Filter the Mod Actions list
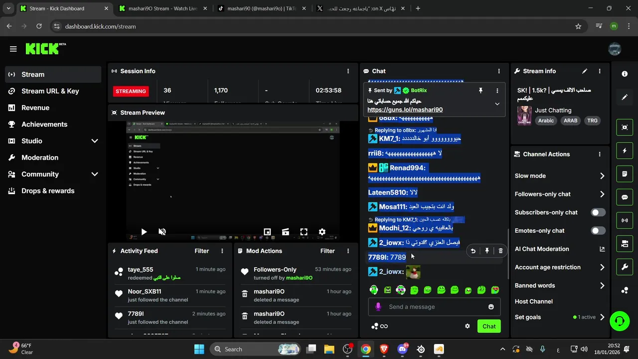This screenshot has width=638, height=359. tap(327, 251)
